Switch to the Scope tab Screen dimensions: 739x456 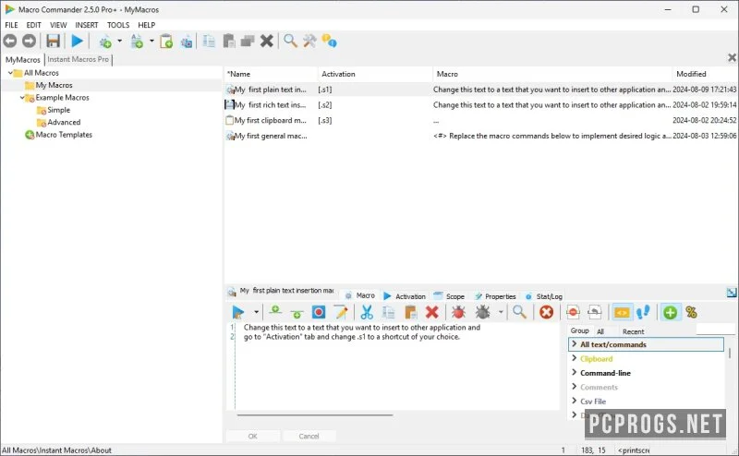450,296
